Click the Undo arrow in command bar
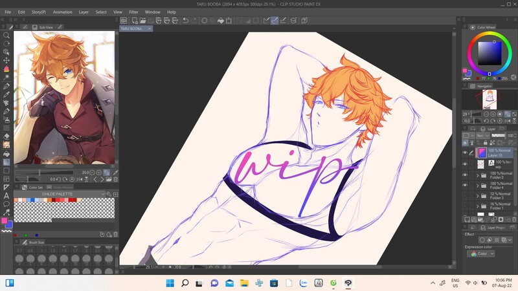This screenshot has height=291, width=518. tap(186, 21)
